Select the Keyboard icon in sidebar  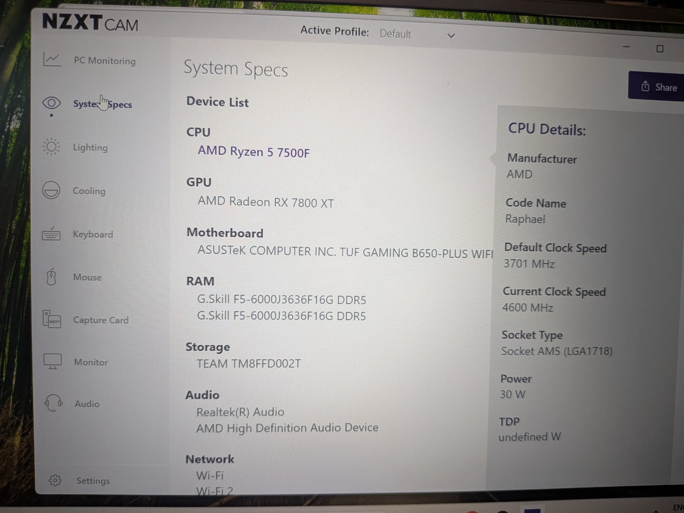click(x=51, y=234)
